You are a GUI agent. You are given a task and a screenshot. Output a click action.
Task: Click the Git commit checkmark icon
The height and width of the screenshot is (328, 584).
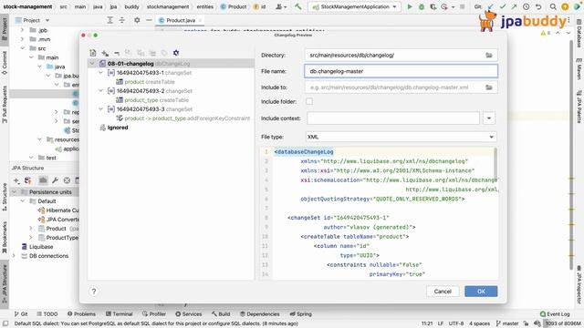[503, 6]
